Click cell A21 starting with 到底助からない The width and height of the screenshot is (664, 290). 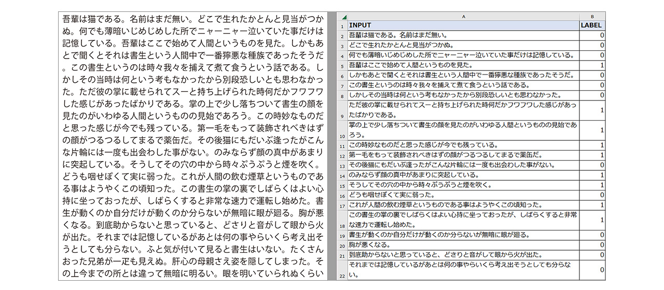coord(463,255)
